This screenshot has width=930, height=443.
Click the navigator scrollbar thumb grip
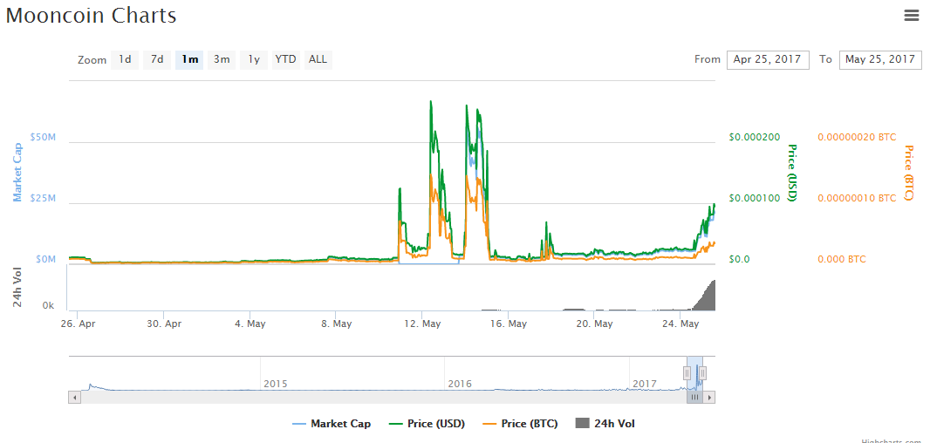point(694,398)
